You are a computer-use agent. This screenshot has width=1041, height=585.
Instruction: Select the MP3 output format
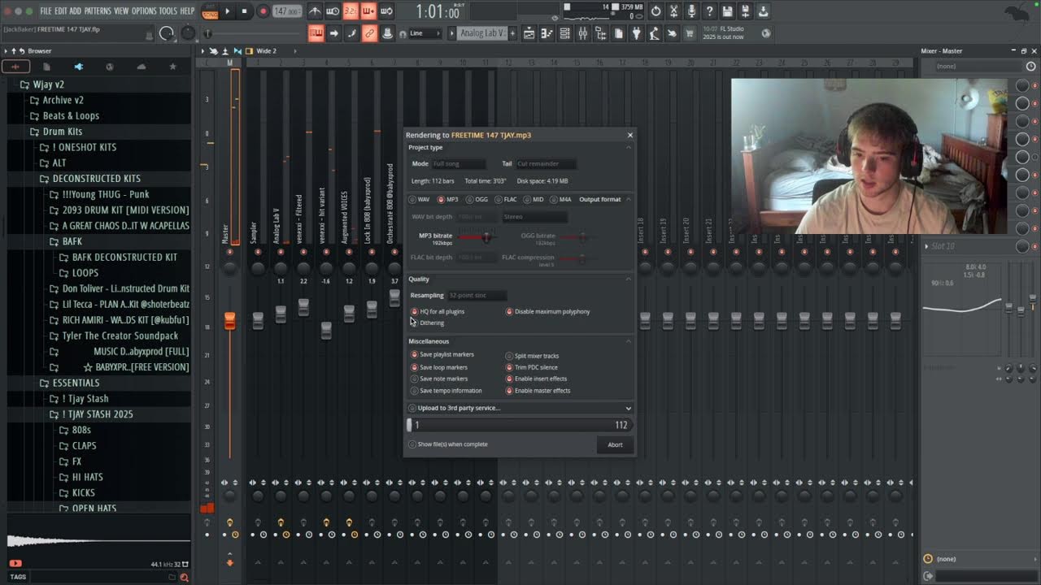[x=448, y=199]
